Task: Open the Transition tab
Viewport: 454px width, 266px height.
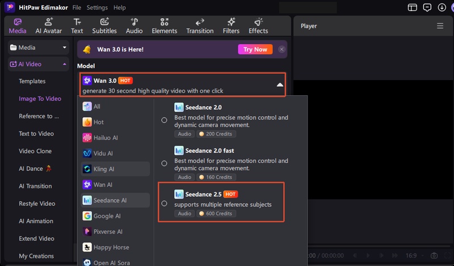Action: click(x=200, y=26)
